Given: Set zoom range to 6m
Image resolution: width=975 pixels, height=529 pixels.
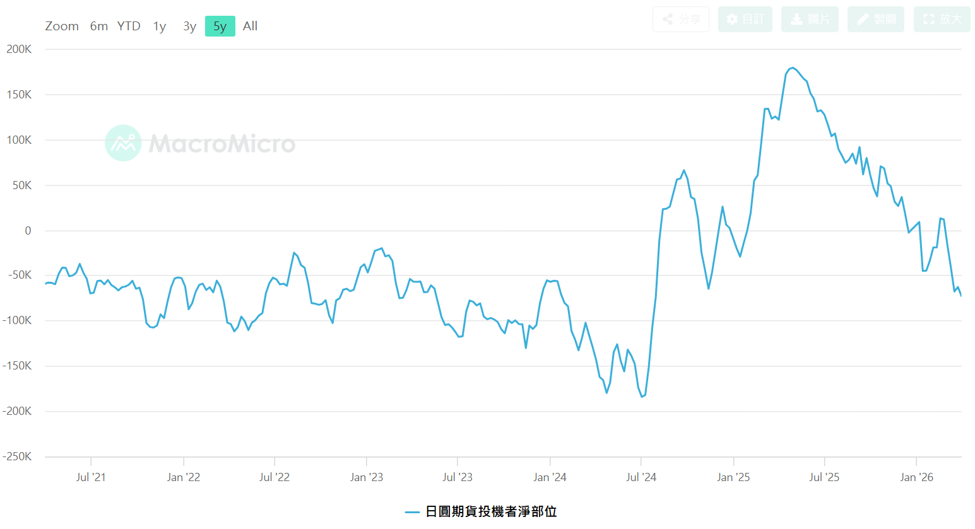Looking at the screenshot, I should point(99,26).
